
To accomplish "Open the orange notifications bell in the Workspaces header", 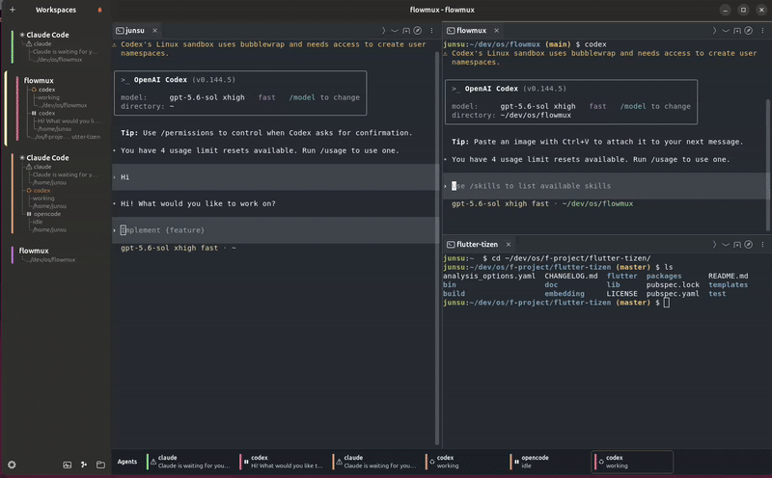I will (99, 10).
